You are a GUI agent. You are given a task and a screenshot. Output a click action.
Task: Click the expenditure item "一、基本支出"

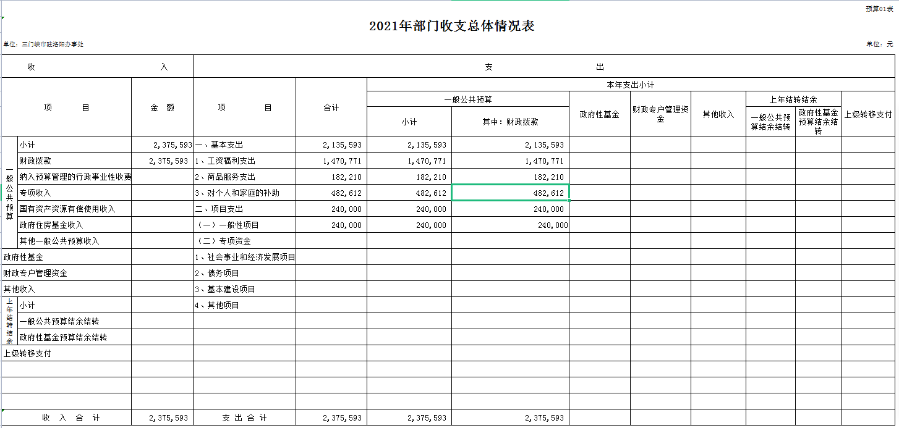219,145
